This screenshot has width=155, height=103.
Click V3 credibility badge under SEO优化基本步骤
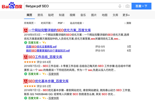coord(44,98)
